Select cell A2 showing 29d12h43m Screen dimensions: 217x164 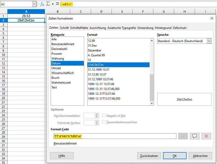click(26, 20)
